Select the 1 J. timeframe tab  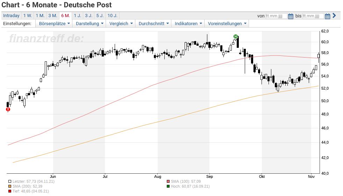(x=77, y=16)
